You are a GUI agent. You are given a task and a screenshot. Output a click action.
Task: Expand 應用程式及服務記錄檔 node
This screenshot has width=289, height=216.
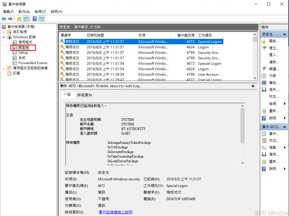(x=3, y=68)
